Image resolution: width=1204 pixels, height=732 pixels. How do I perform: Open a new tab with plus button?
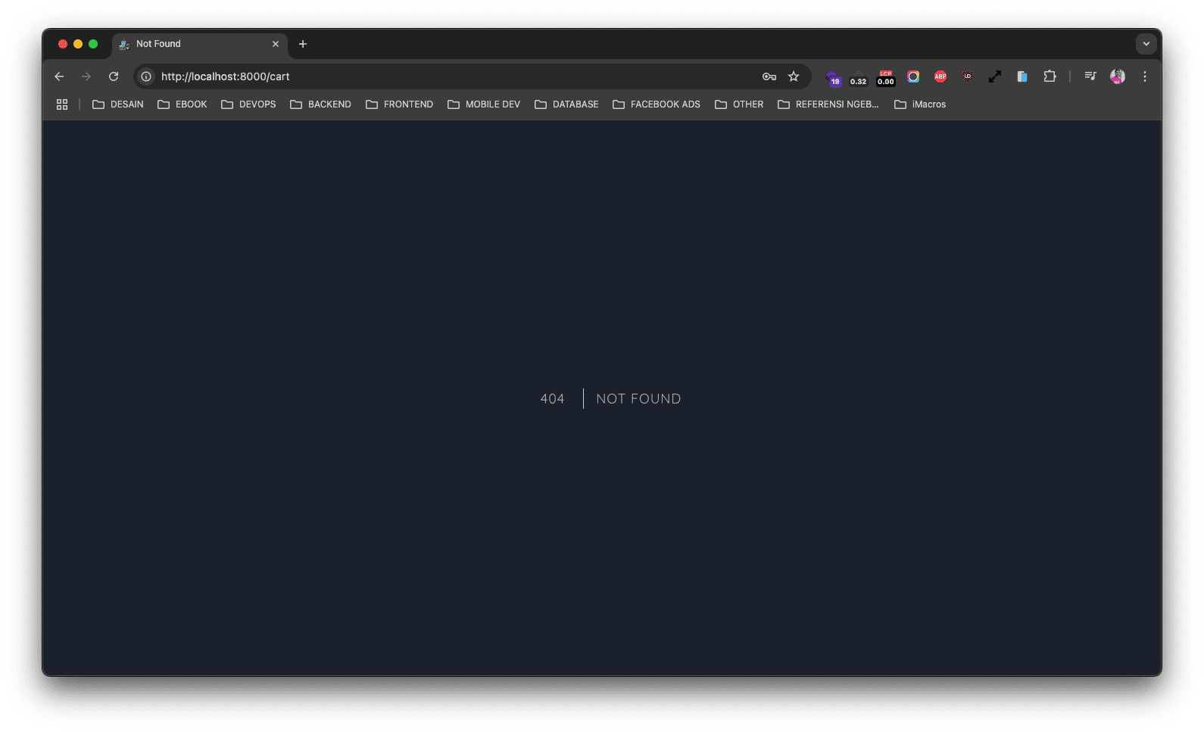point(303,44)
